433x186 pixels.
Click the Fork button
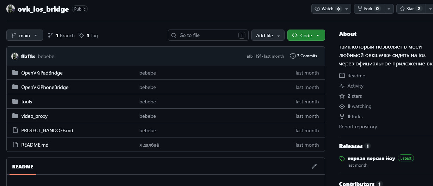[369, 9]
